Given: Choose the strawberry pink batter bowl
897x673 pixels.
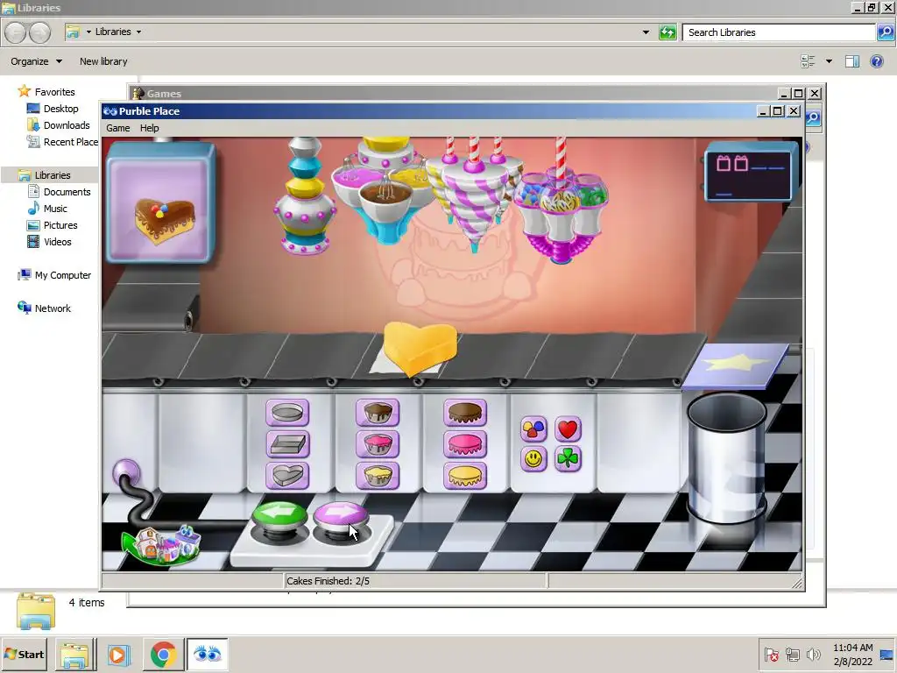Looking at the screenshot, I should 377,444.
